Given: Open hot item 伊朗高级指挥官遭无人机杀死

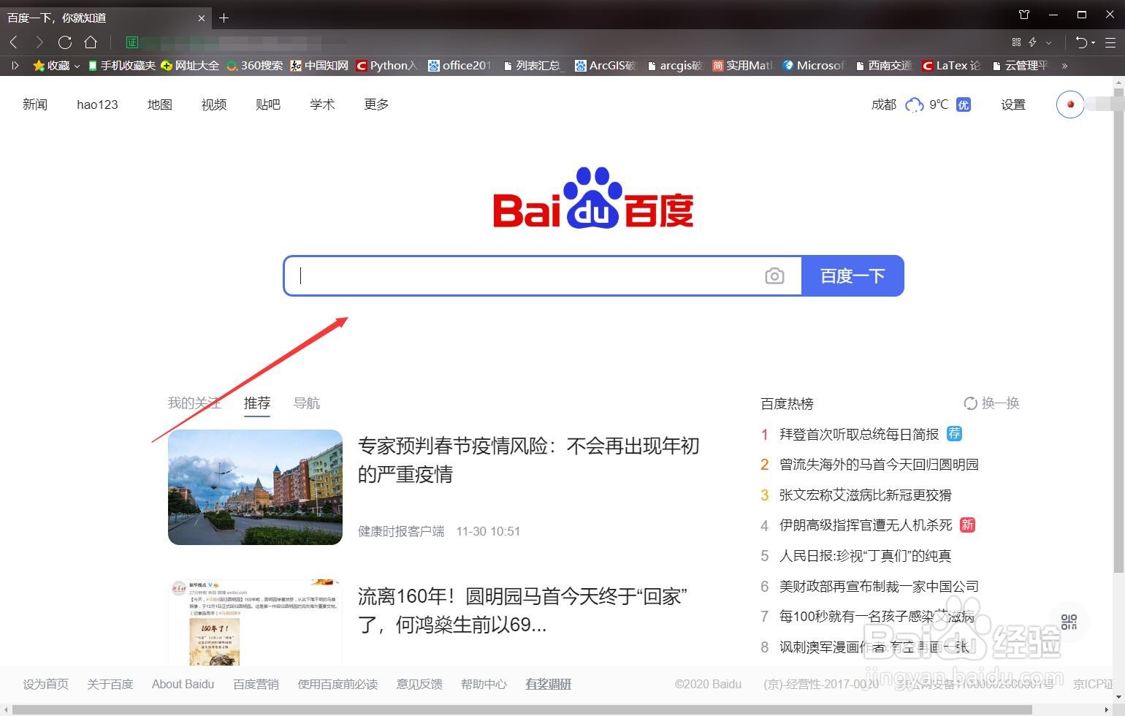Looking at the screenshot, I should pos(866,525).
